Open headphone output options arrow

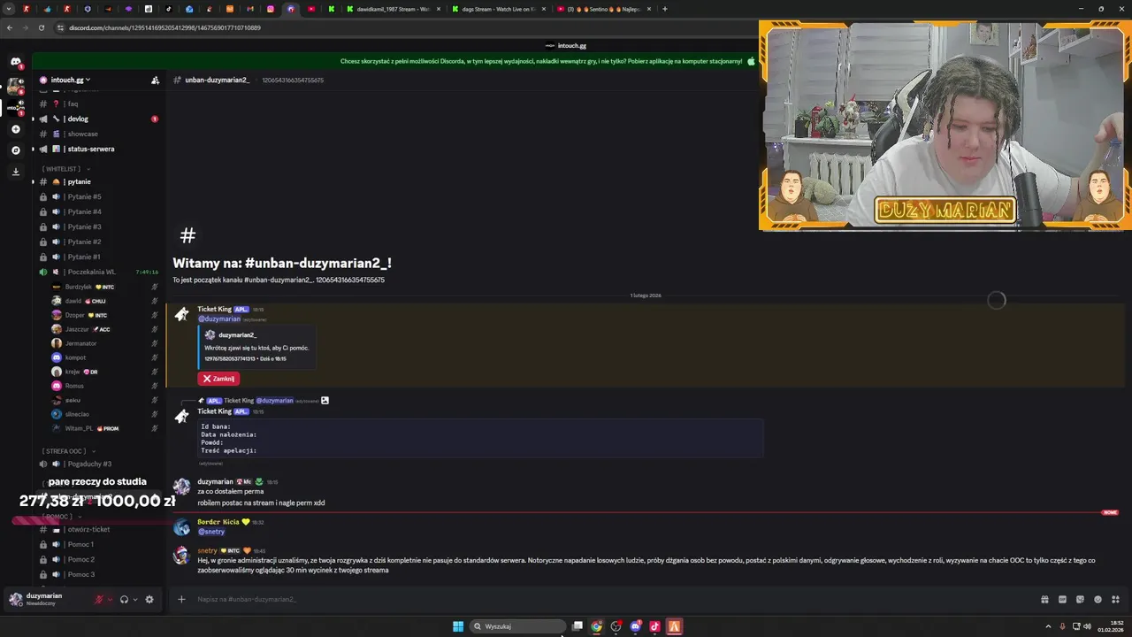tap(134, 599)
